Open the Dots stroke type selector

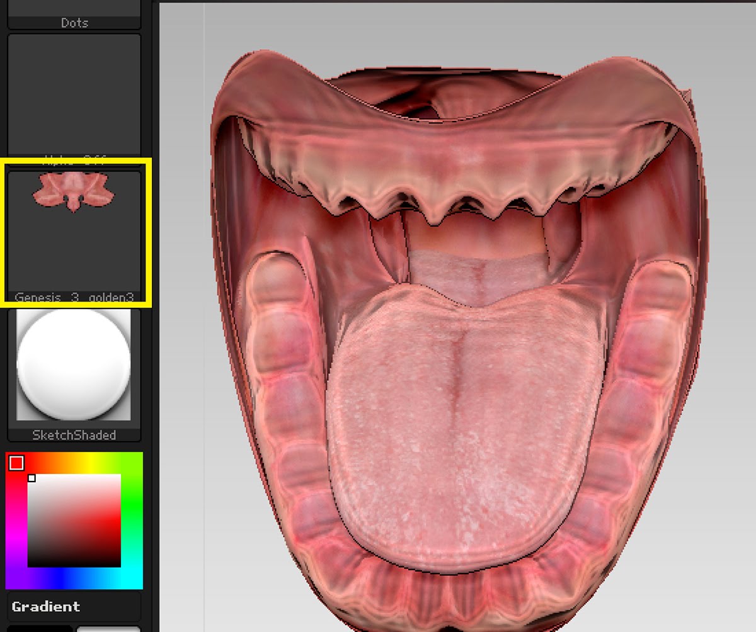click(x=74, y=16)
